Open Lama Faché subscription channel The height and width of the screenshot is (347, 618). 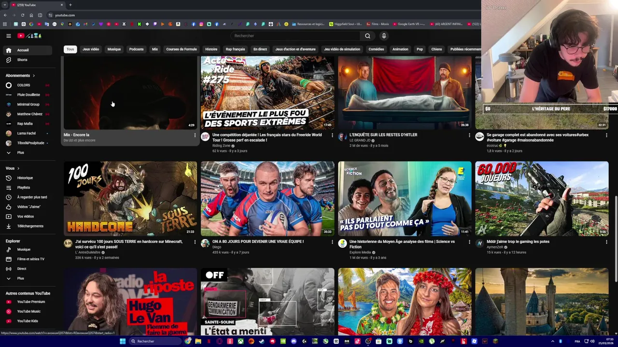click(28, 133)
